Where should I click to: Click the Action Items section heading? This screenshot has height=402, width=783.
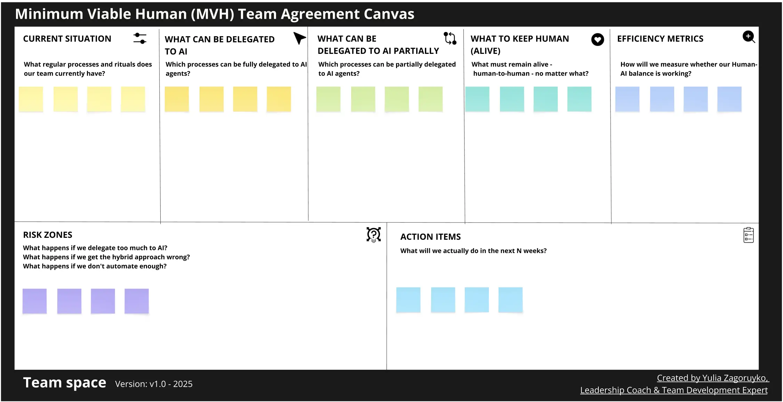coord(430,237)
